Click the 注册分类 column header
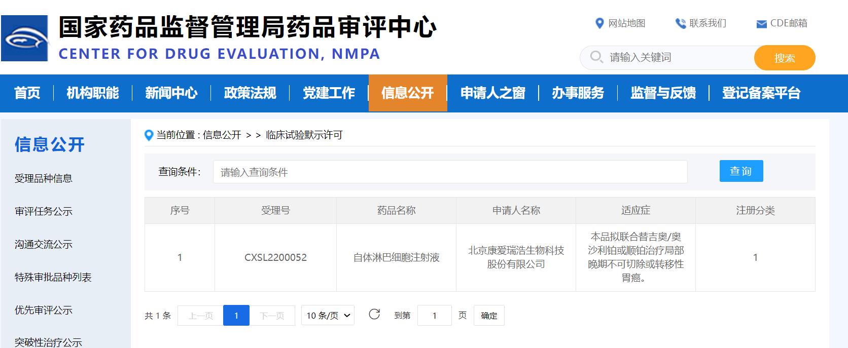Image resolution: width=848 pixels, height=348 pixels. (x=755, y=210)
